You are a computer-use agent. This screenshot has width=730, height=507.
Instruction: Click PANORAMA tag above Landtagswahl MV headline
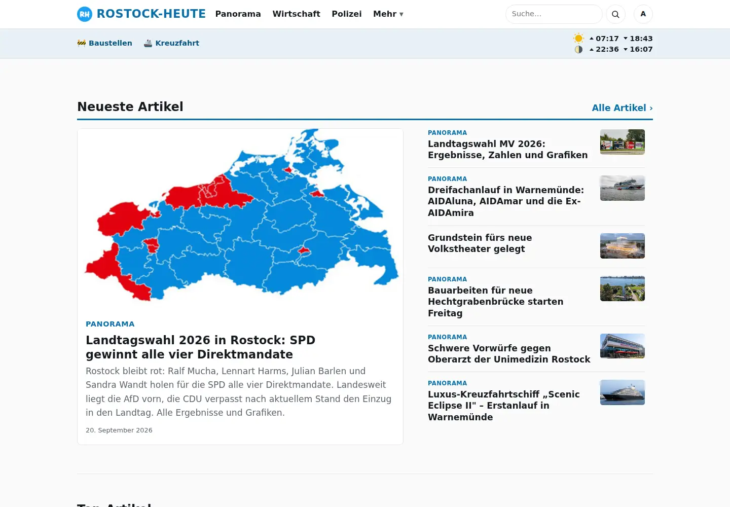pos(447,133)
